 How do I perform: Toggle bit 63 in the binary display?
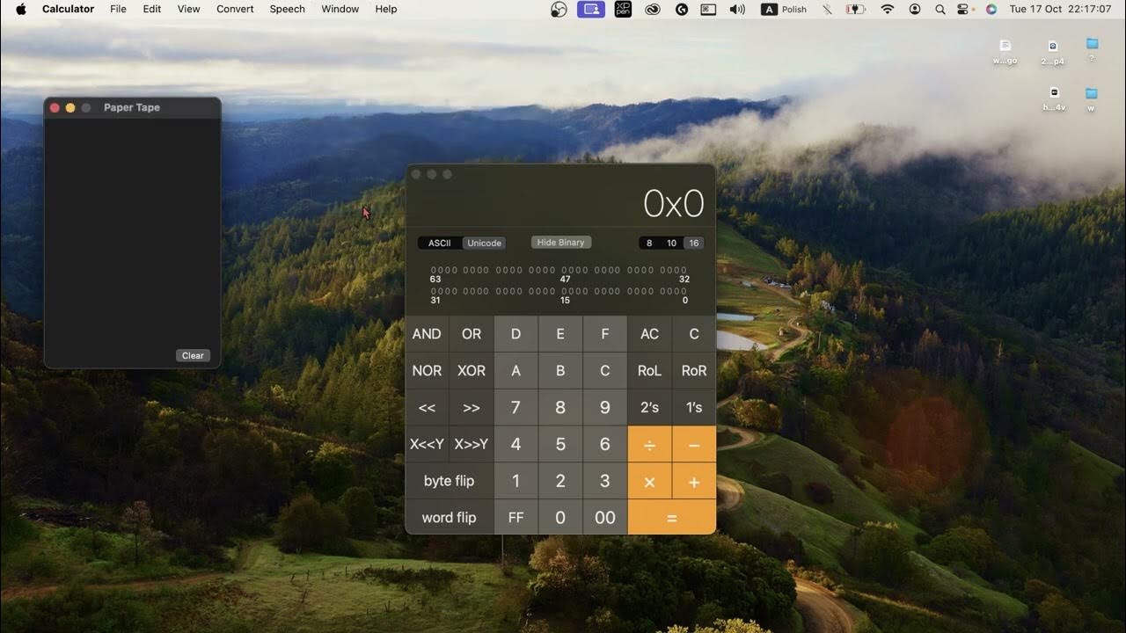pyautogui.click(x=433, y=270)
